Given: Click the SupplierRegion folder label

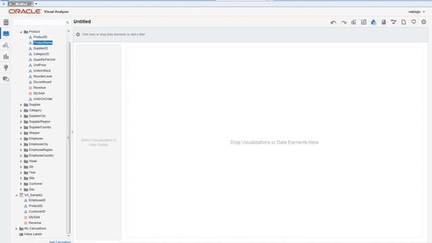Looking at the screenshot, I should point(39,122).
